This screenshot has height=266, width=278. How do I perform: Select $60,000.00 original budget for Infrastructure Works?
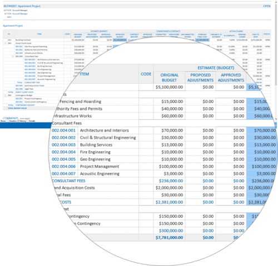pyautogui.click(x=172, y=116)
